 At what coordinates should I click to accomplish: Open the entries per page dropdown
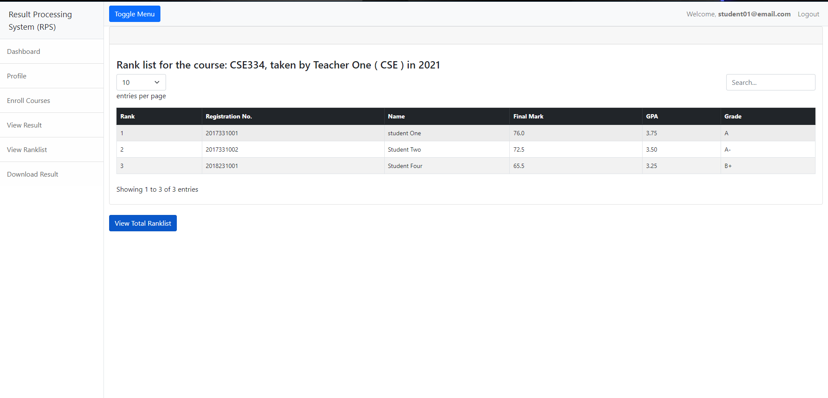point(141,82)
